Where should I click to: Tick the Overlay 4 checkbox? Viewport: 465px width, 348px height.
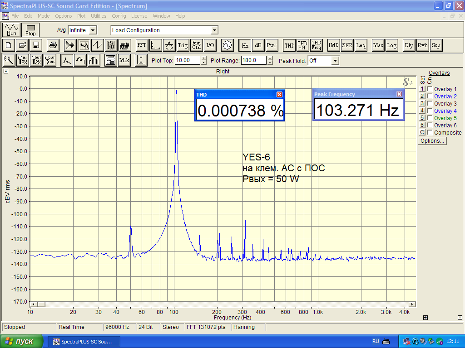pos(430,111)
